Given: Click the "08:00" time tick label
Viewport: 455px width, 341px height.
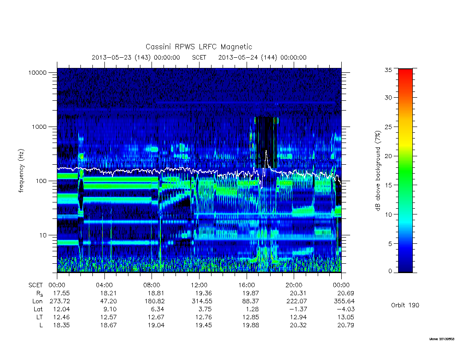Looking at the screenshot, I should tap(152, 285).
